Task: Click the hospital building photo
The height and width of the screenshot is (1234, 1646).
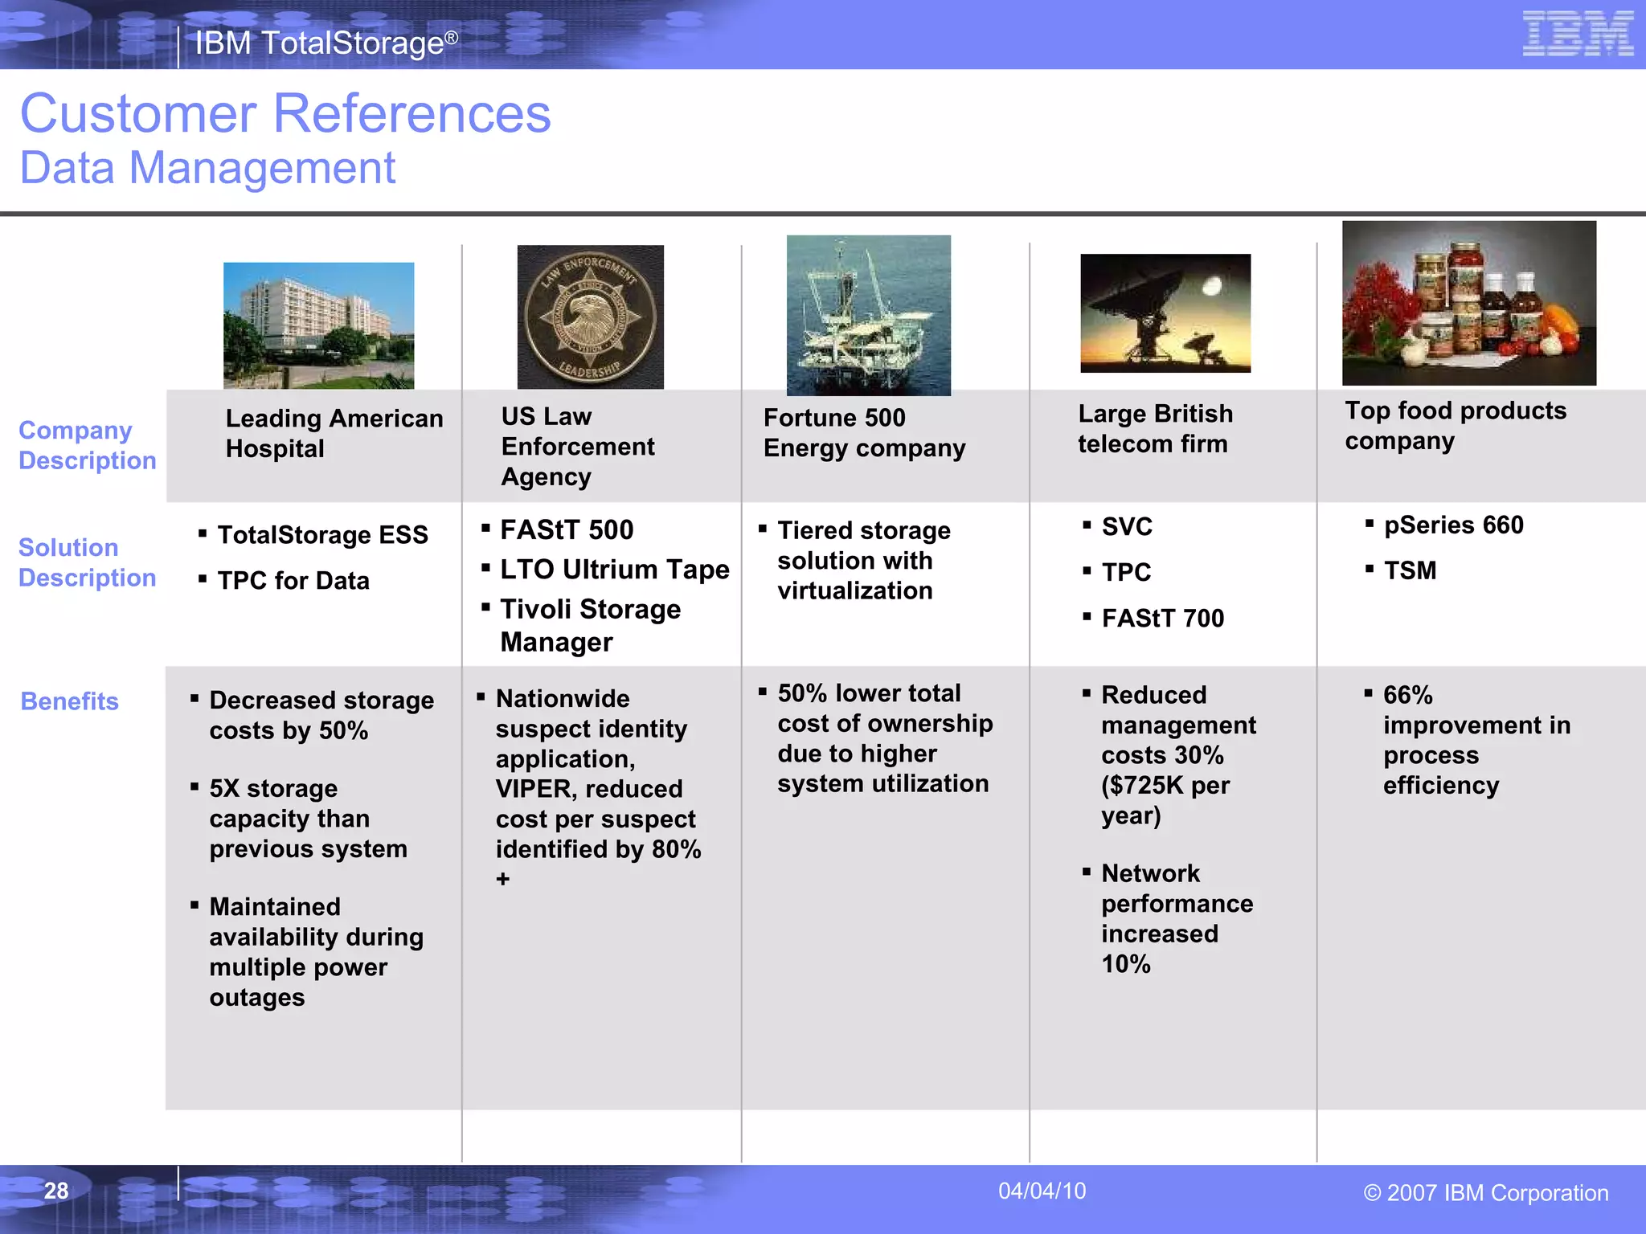Action: click(318, 325)
